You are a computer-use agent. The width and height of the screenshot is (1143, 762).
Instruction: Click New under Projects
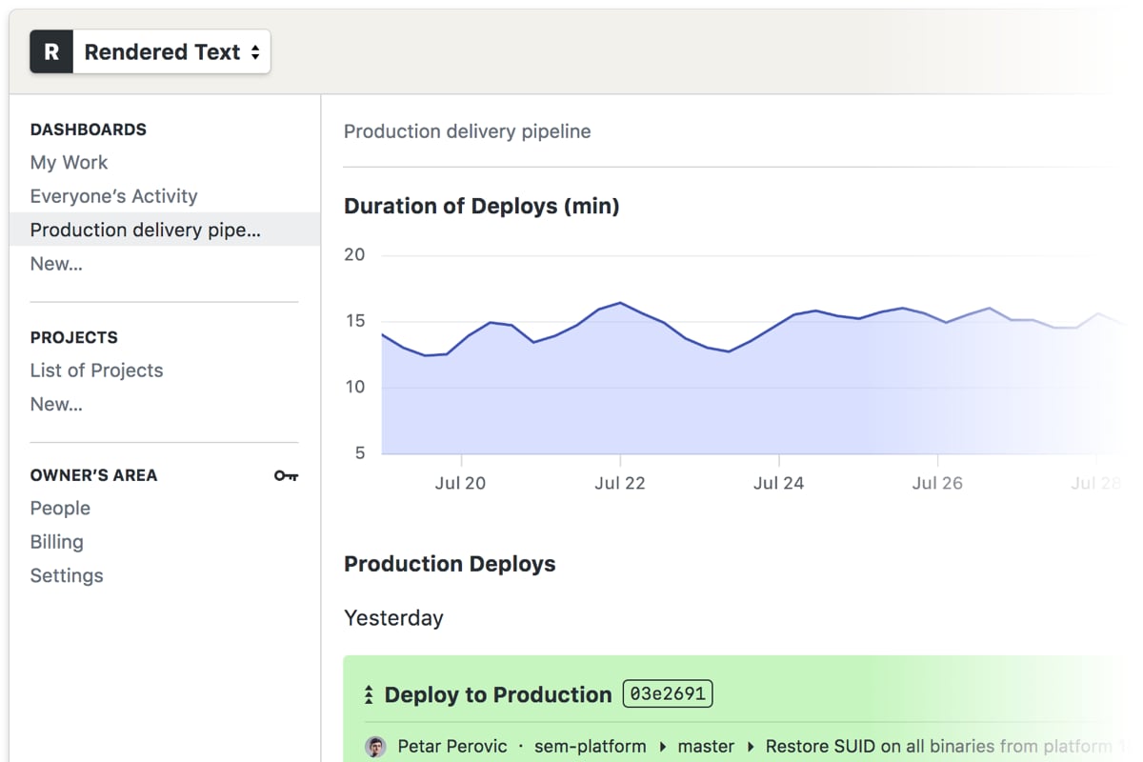pos(55,404)
